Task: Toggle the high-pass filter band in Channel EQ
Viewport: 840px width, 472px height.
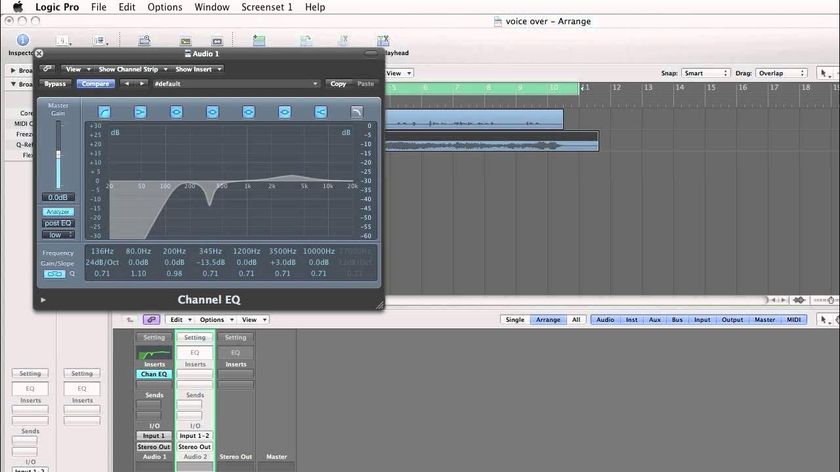Action: click(x=104, y=112)
